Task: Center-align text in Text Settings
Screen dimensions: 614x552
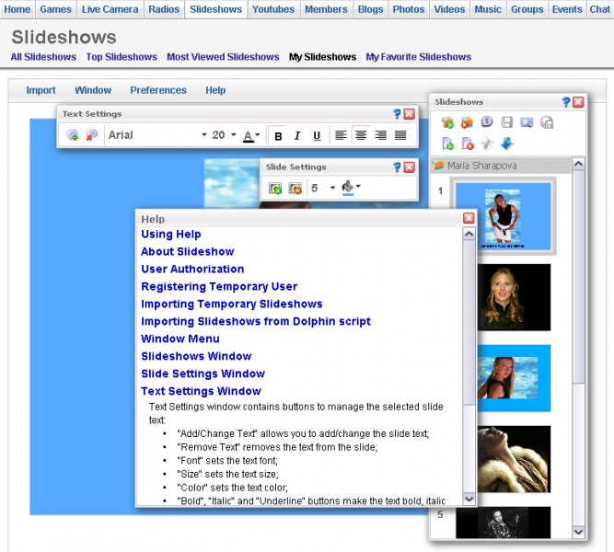Action: [361, 135]
